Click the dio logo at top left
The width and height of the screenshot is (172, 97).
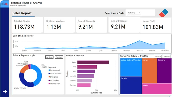(x=5, y=4)
